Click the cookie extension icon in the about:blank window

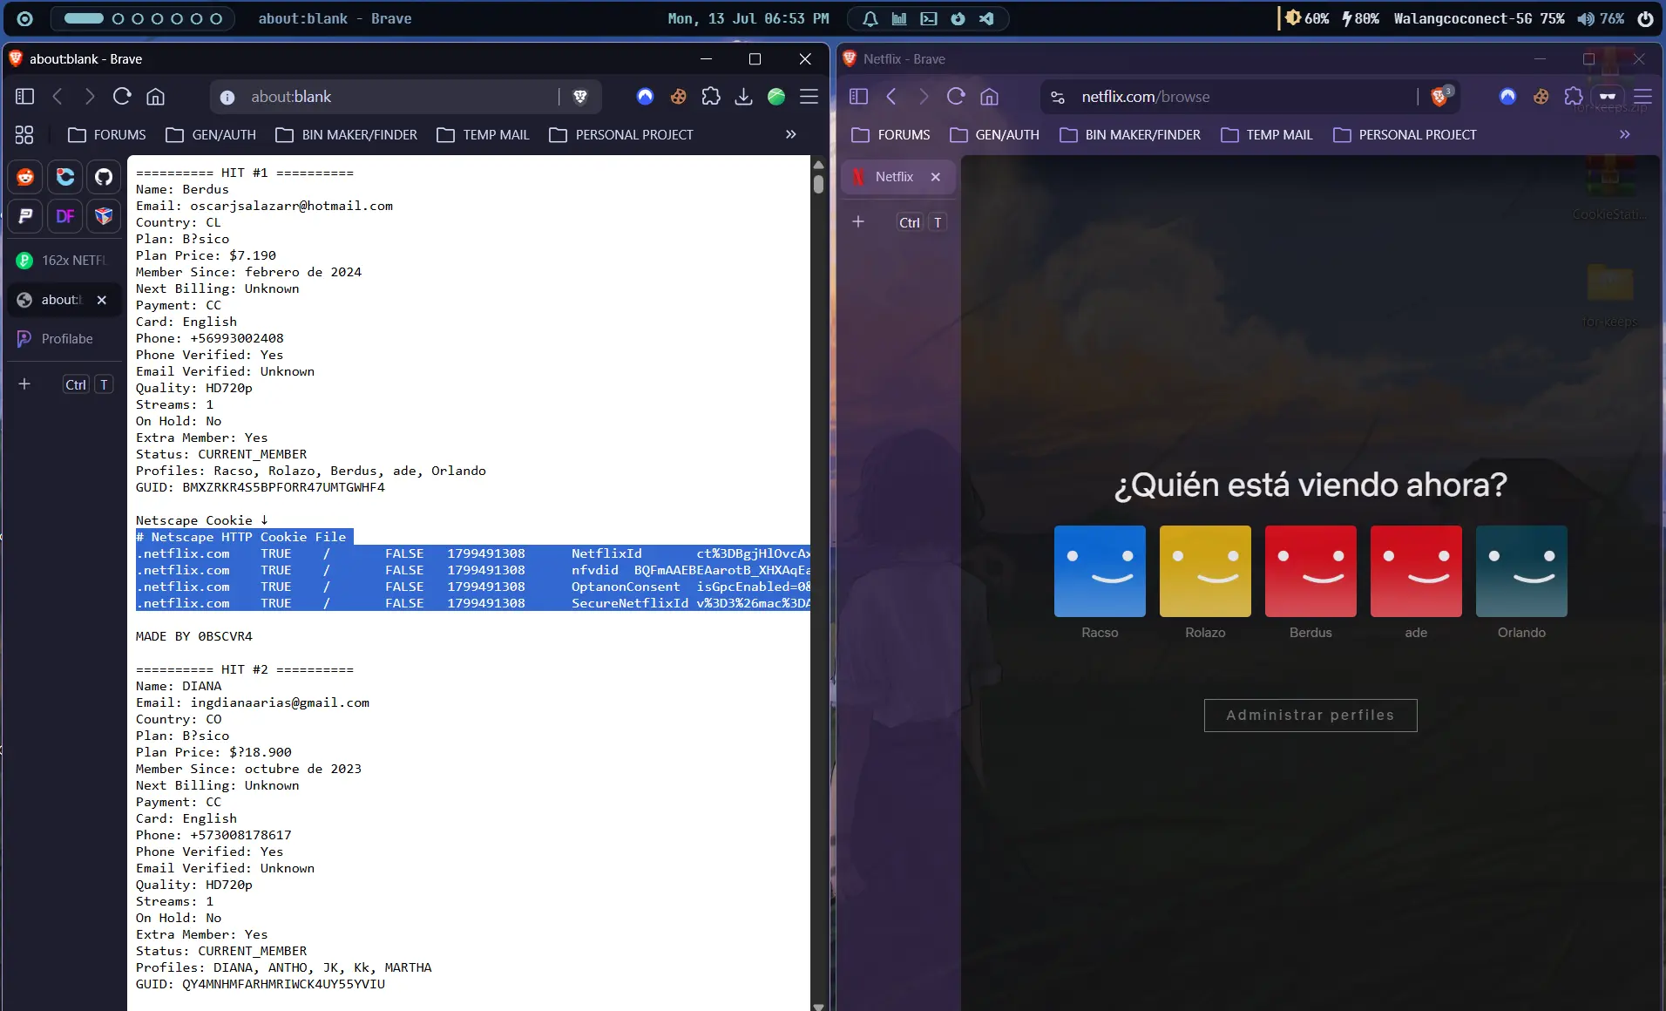[678, 97]
